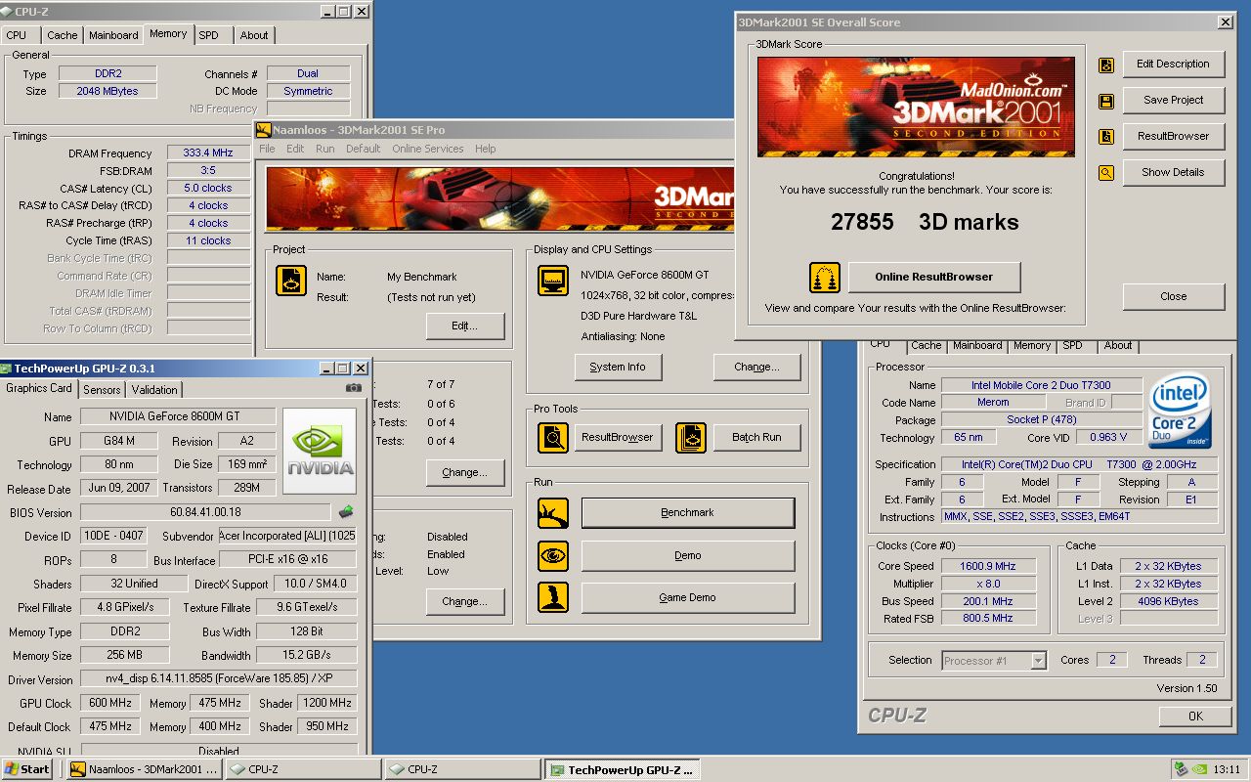Click the GPU-Z title bar icon
1251x782 pixels.
6,369
